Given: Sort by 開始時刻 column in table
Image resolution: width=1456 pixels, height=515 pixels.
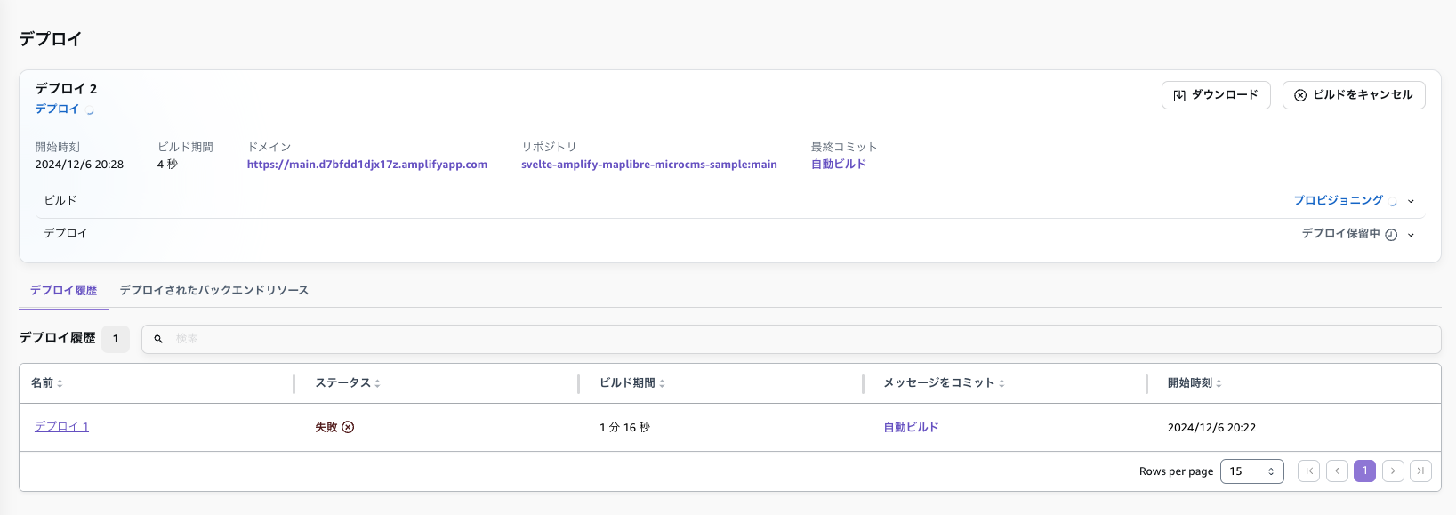Looking at the screenshot, I should click(x=1195, y=383).
